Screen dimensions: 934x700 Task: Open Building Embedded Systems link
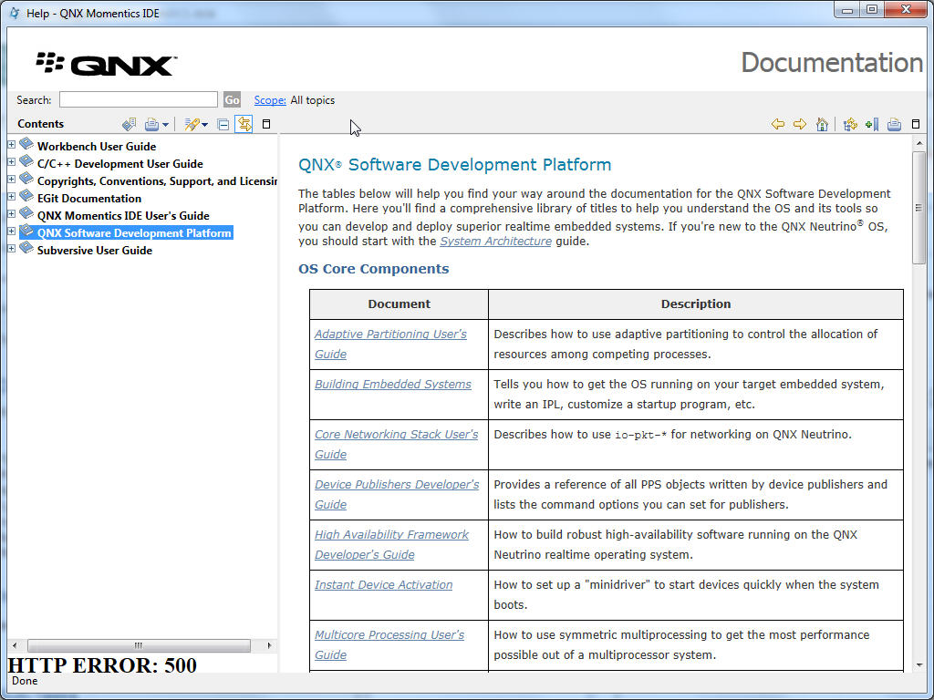pos(392,384)
